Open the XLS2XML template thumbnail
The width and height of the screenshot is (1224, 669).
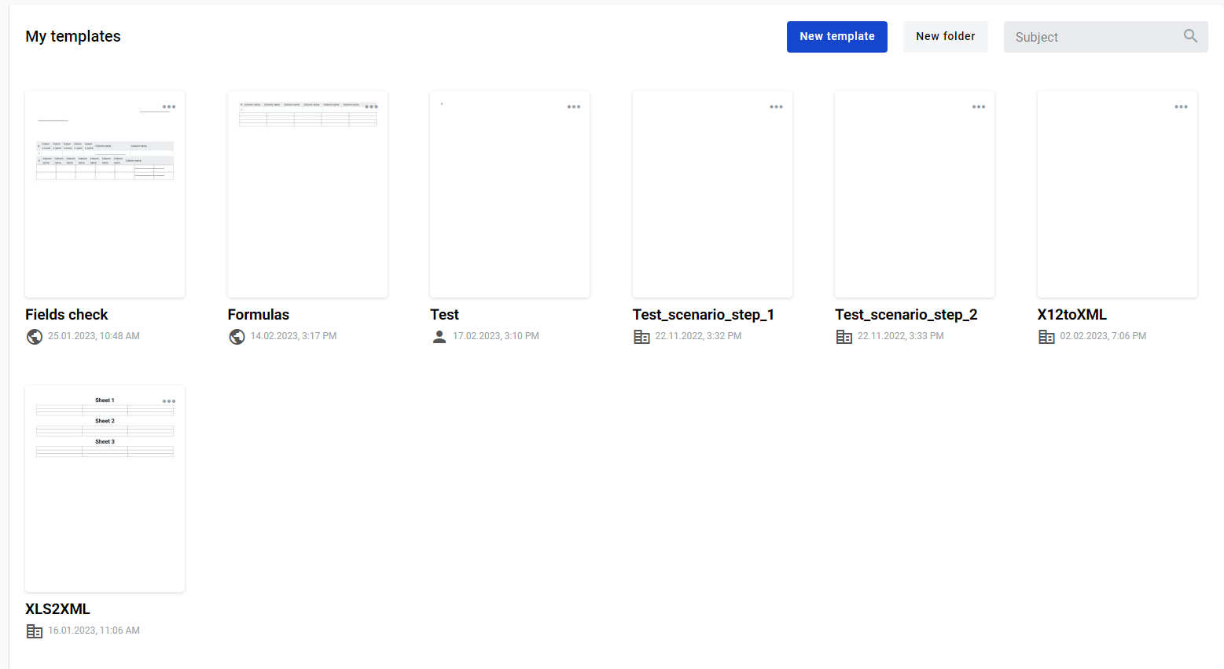tap(105, 503)
